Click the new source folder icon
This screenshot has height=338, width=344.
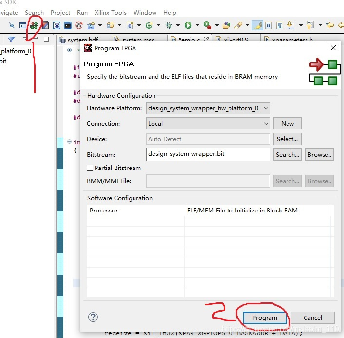tap(110, 26)
